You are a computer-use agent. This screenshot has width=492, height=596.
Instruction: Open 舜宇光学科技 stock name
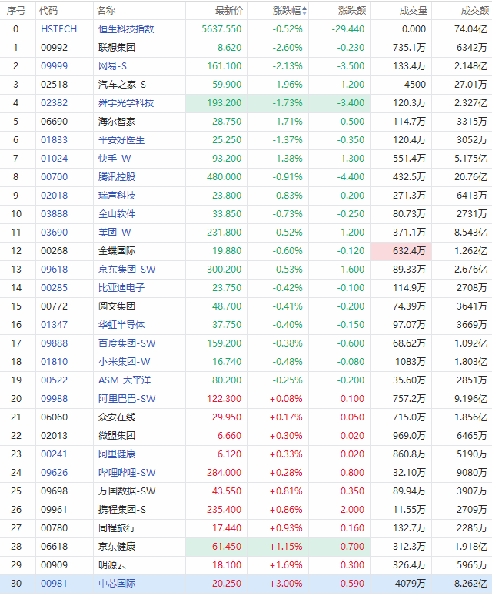tap(126, 103)
